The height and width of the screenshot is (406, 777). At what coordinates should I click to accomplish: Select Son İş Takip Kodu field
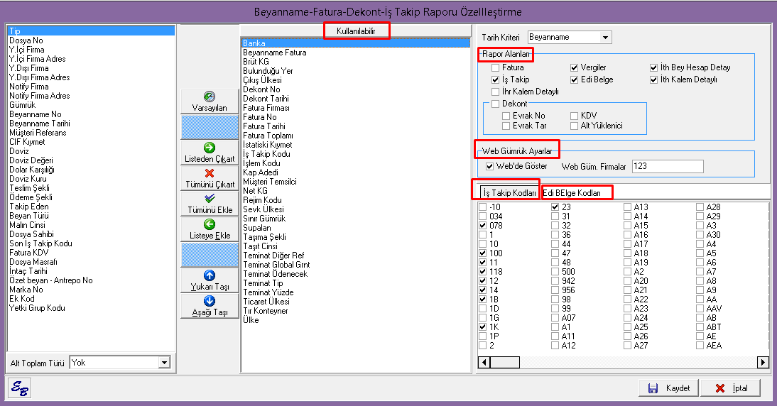91,243
